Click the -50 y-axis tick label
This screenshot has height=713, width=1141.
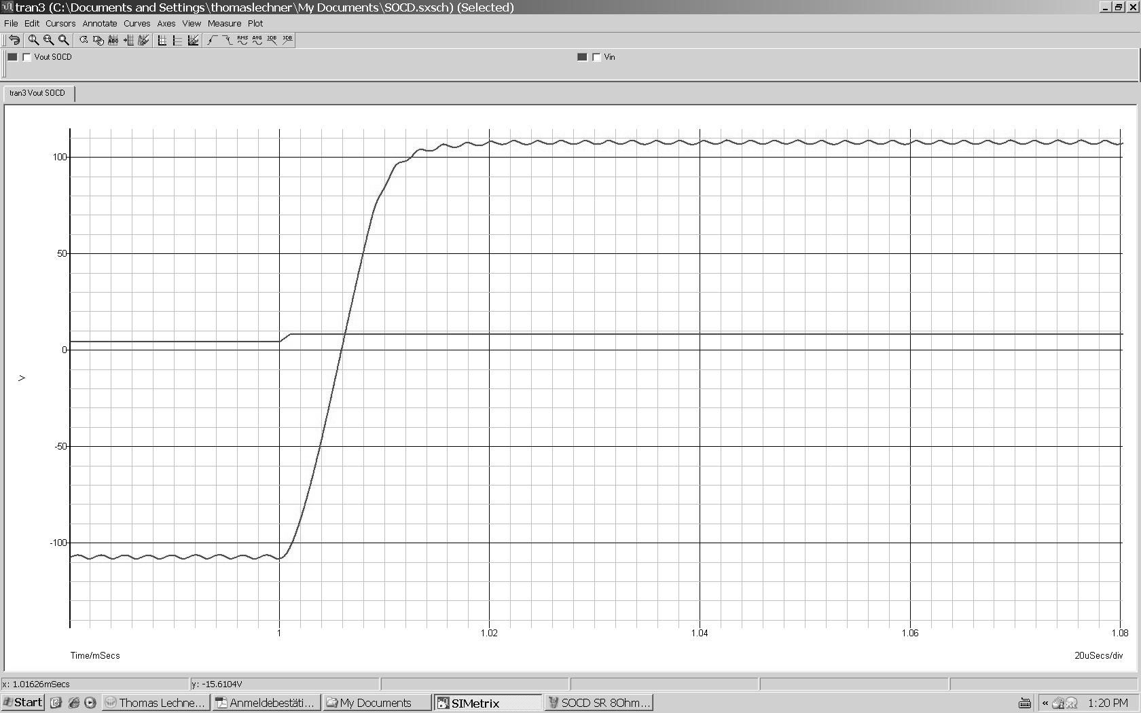pyautogui.click(x=61, y=446)
